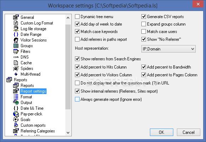
Task: Toggle Add percent to Visitors Column
Action: (77, 75)
